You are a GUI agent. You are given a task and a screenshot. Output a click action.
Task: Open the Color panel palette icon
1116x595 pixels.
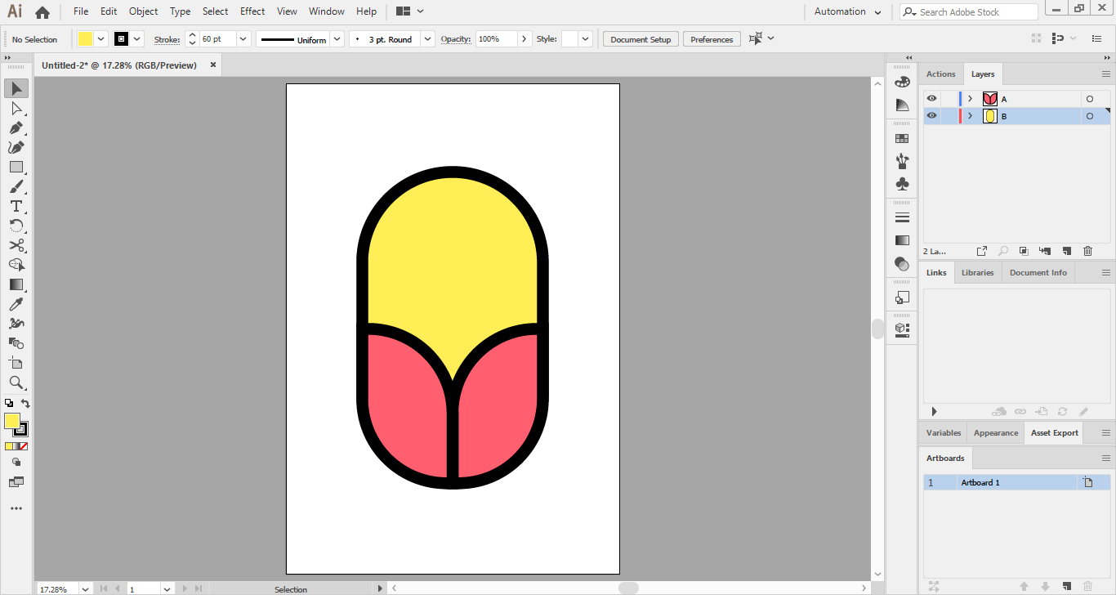point(902,82)
